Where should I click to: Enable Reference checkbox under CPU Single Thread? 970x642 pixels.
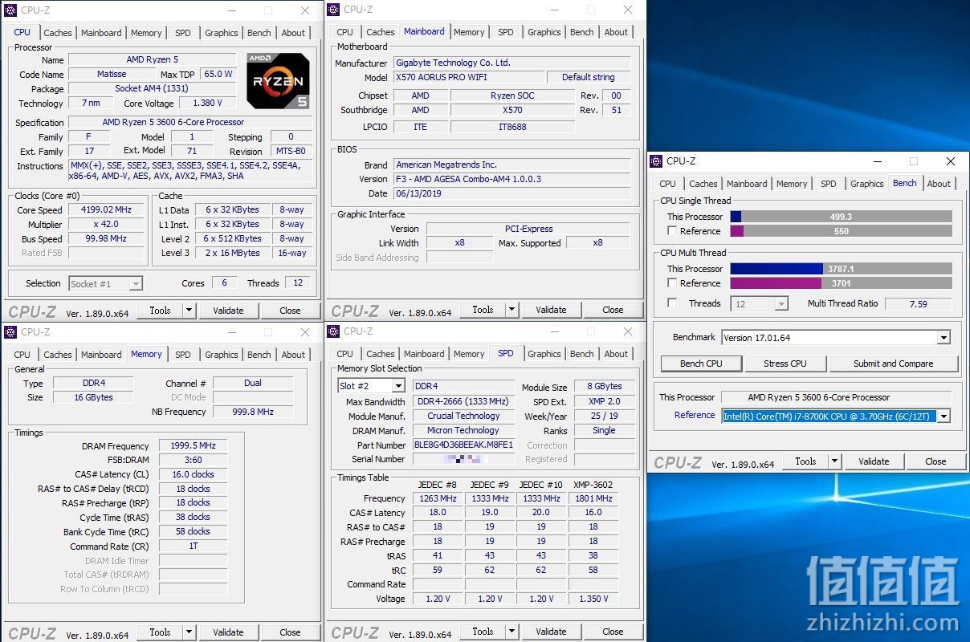point(672,231)
